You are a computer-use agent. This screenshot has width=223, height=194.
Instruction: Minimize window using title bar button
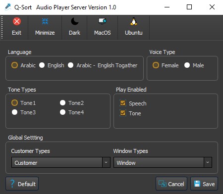tap(167, 7)
